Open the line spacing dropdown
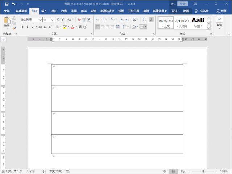Image resolution: width=232 pixels, height=174 pixels. tap(126, 27)
